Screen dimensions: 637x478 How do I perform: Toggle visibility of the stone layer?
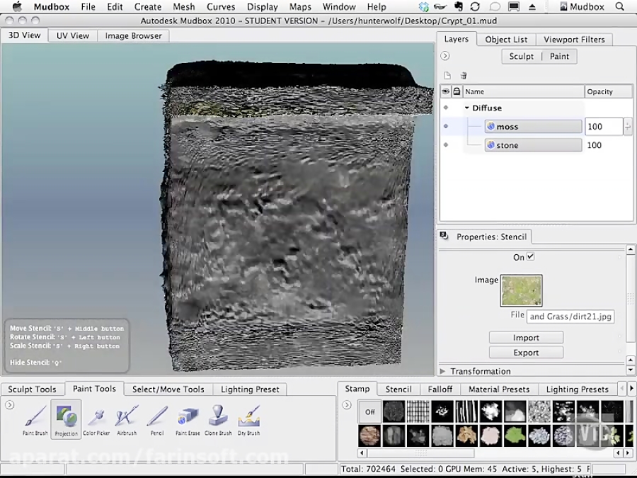coord(445,145)
